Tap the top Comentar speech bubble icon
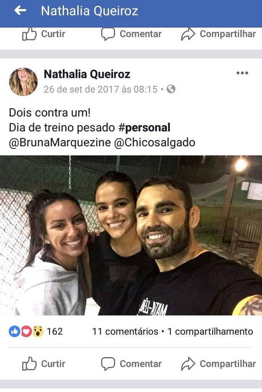This screenshot has height=392, width=262. point(108,34)
